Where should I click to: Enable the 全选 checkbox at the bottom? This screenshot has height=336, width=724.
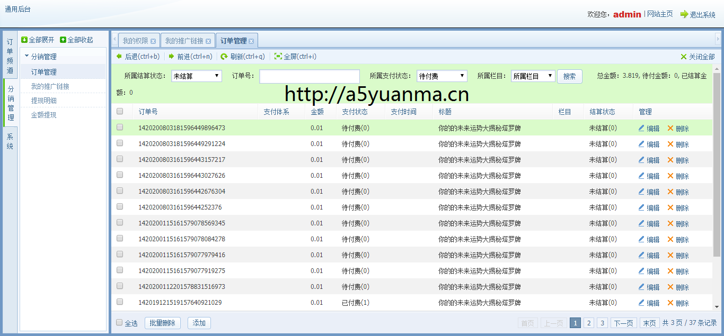[119, 323]
